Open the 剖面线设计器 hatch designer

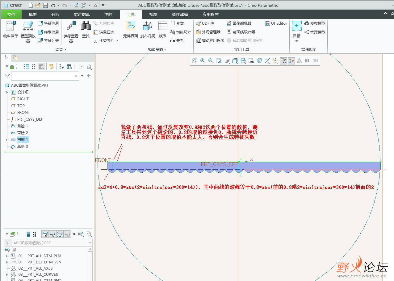point(241,32)
